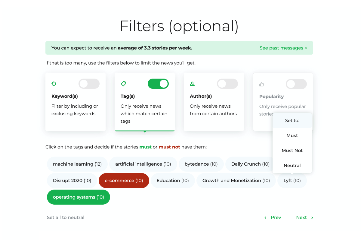Choose Must from the Set to menu
Image resolution: width=361 pixels, height=240 pixels.
coord(292,136)
